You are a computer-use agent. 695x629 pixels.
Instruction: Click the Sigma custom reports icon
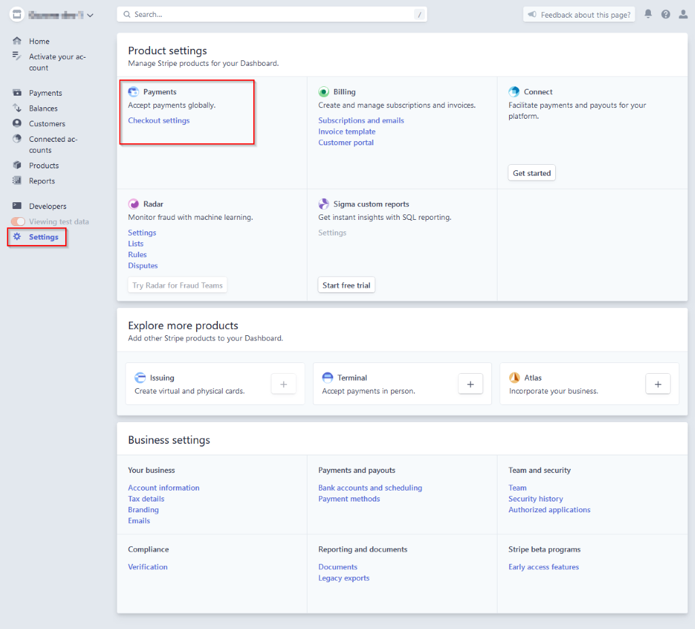pyautogui.click(x=324, y=204)
